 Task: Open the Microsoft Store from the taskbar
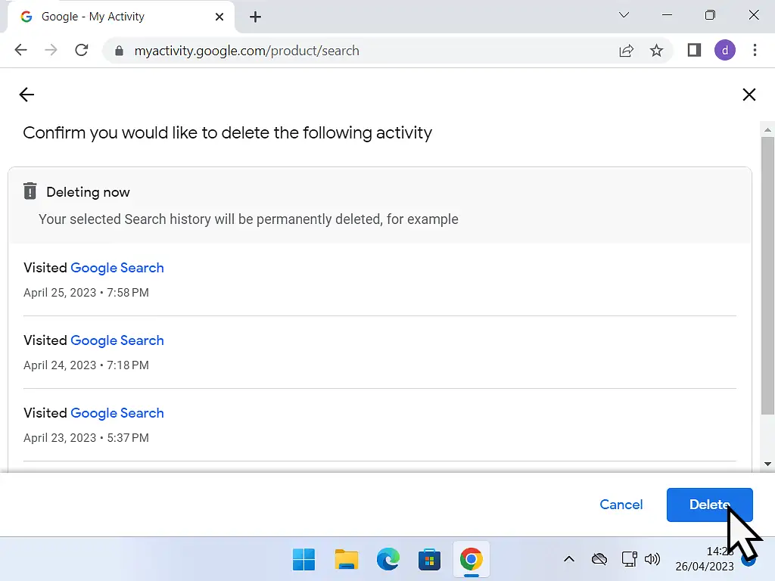pos(429,559)
